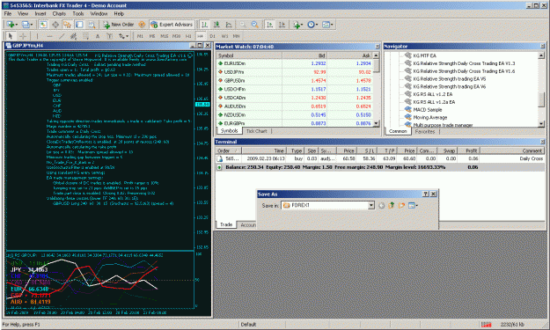Click Market Watch scroll down arrow
Viewport: 550px width, 330px height.
pos(376,123)
